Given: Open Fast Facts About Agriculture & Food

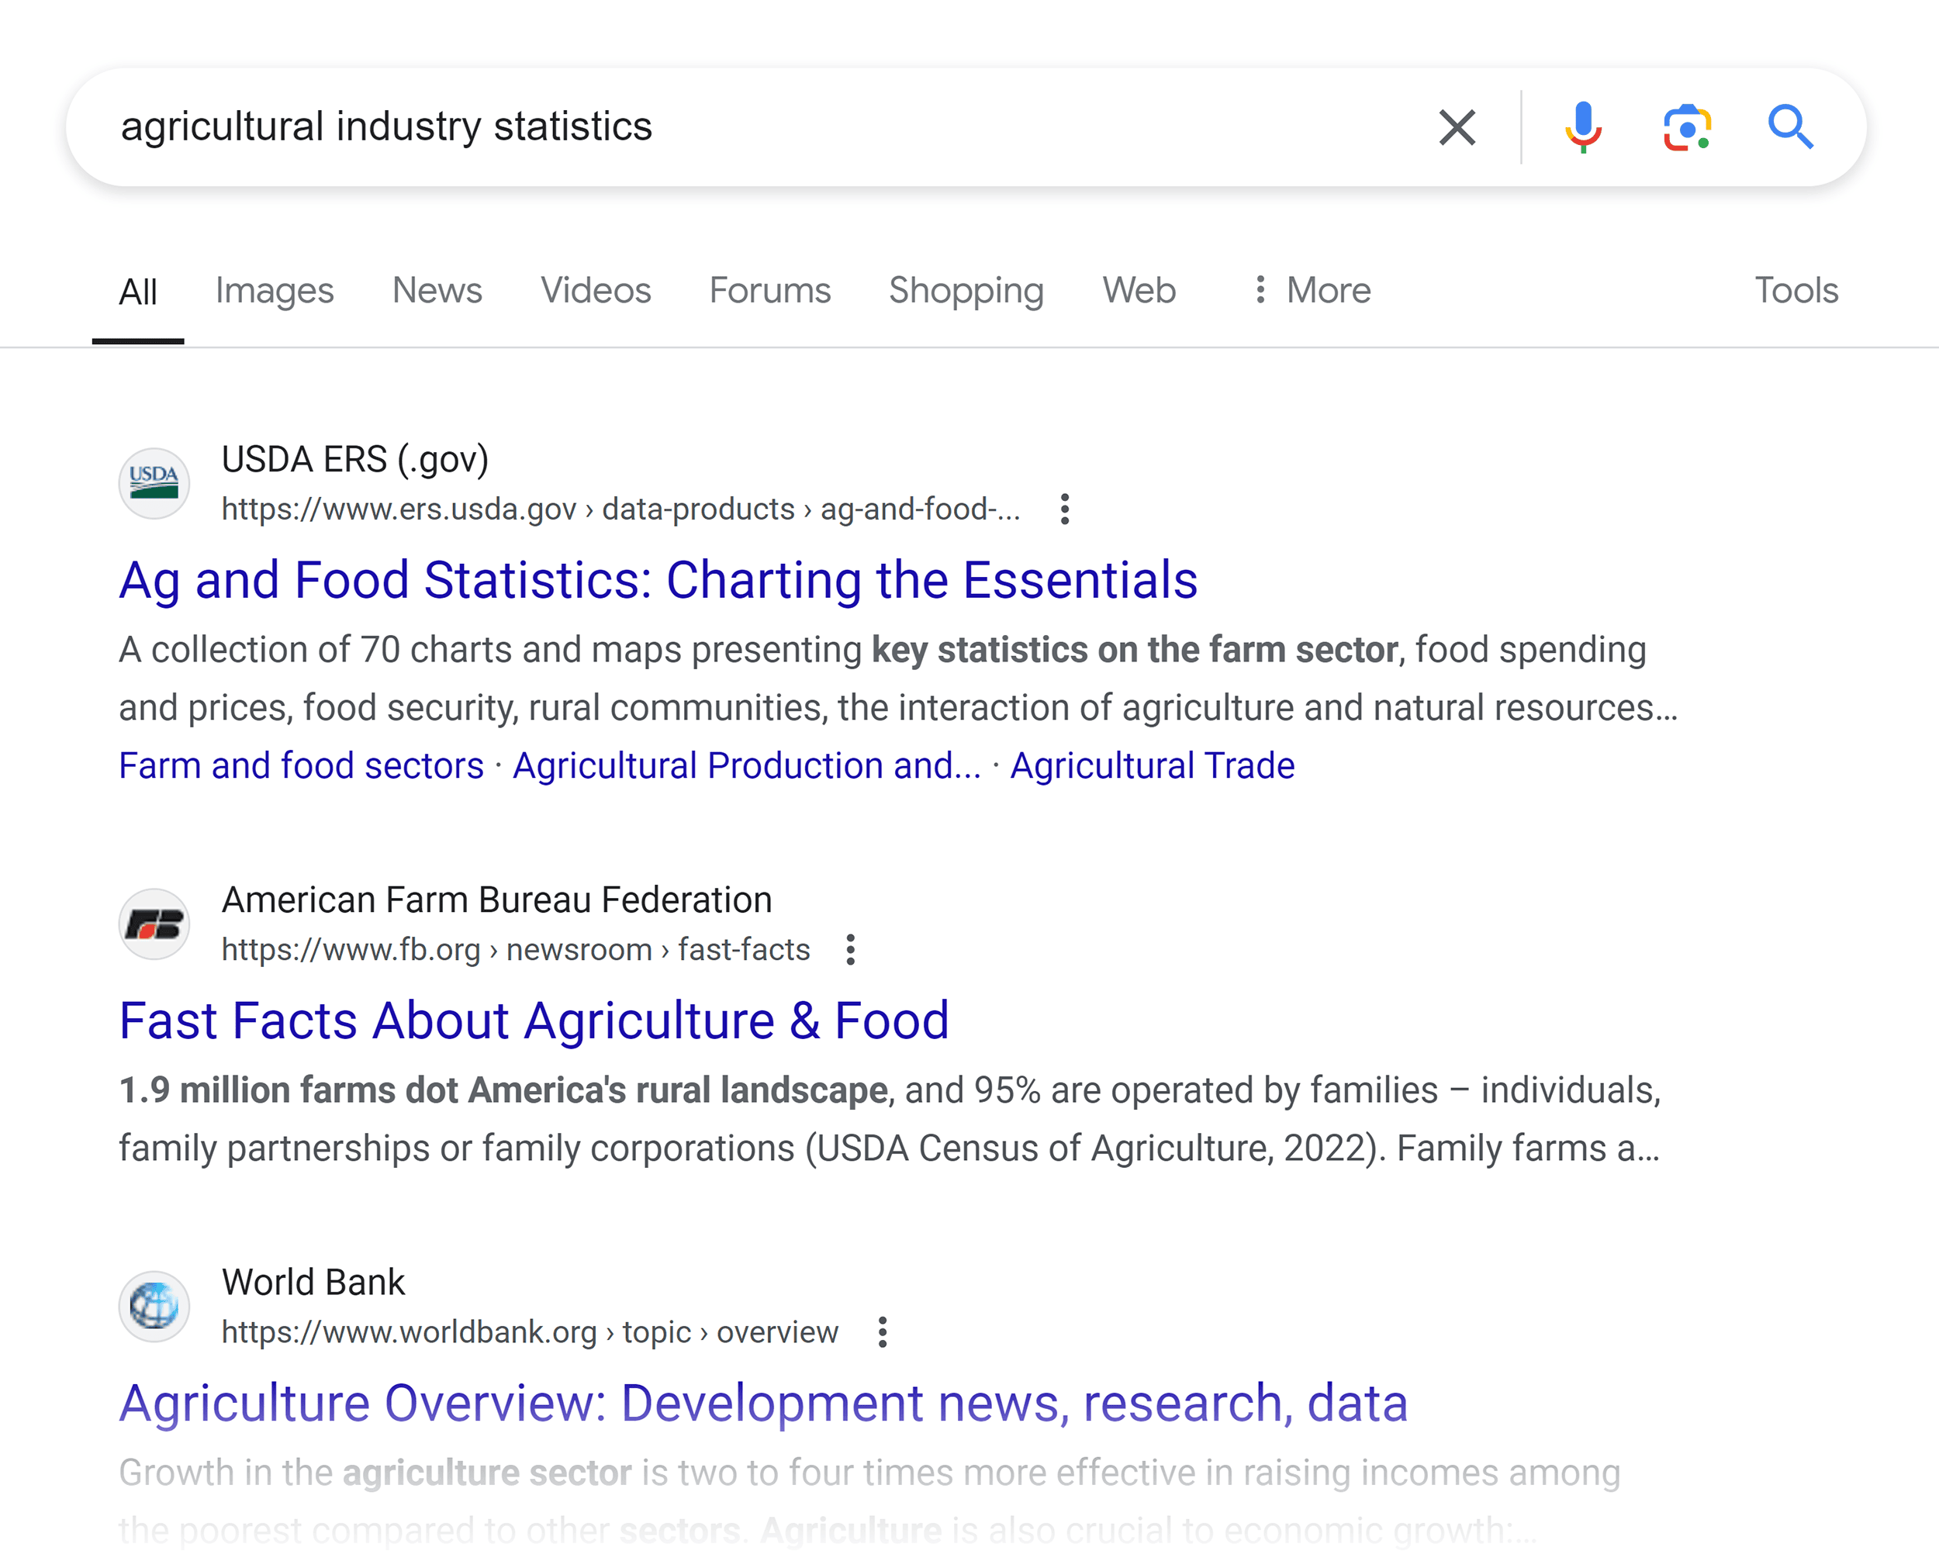Looking at the screenshot, I should [x=534, y=1020].
